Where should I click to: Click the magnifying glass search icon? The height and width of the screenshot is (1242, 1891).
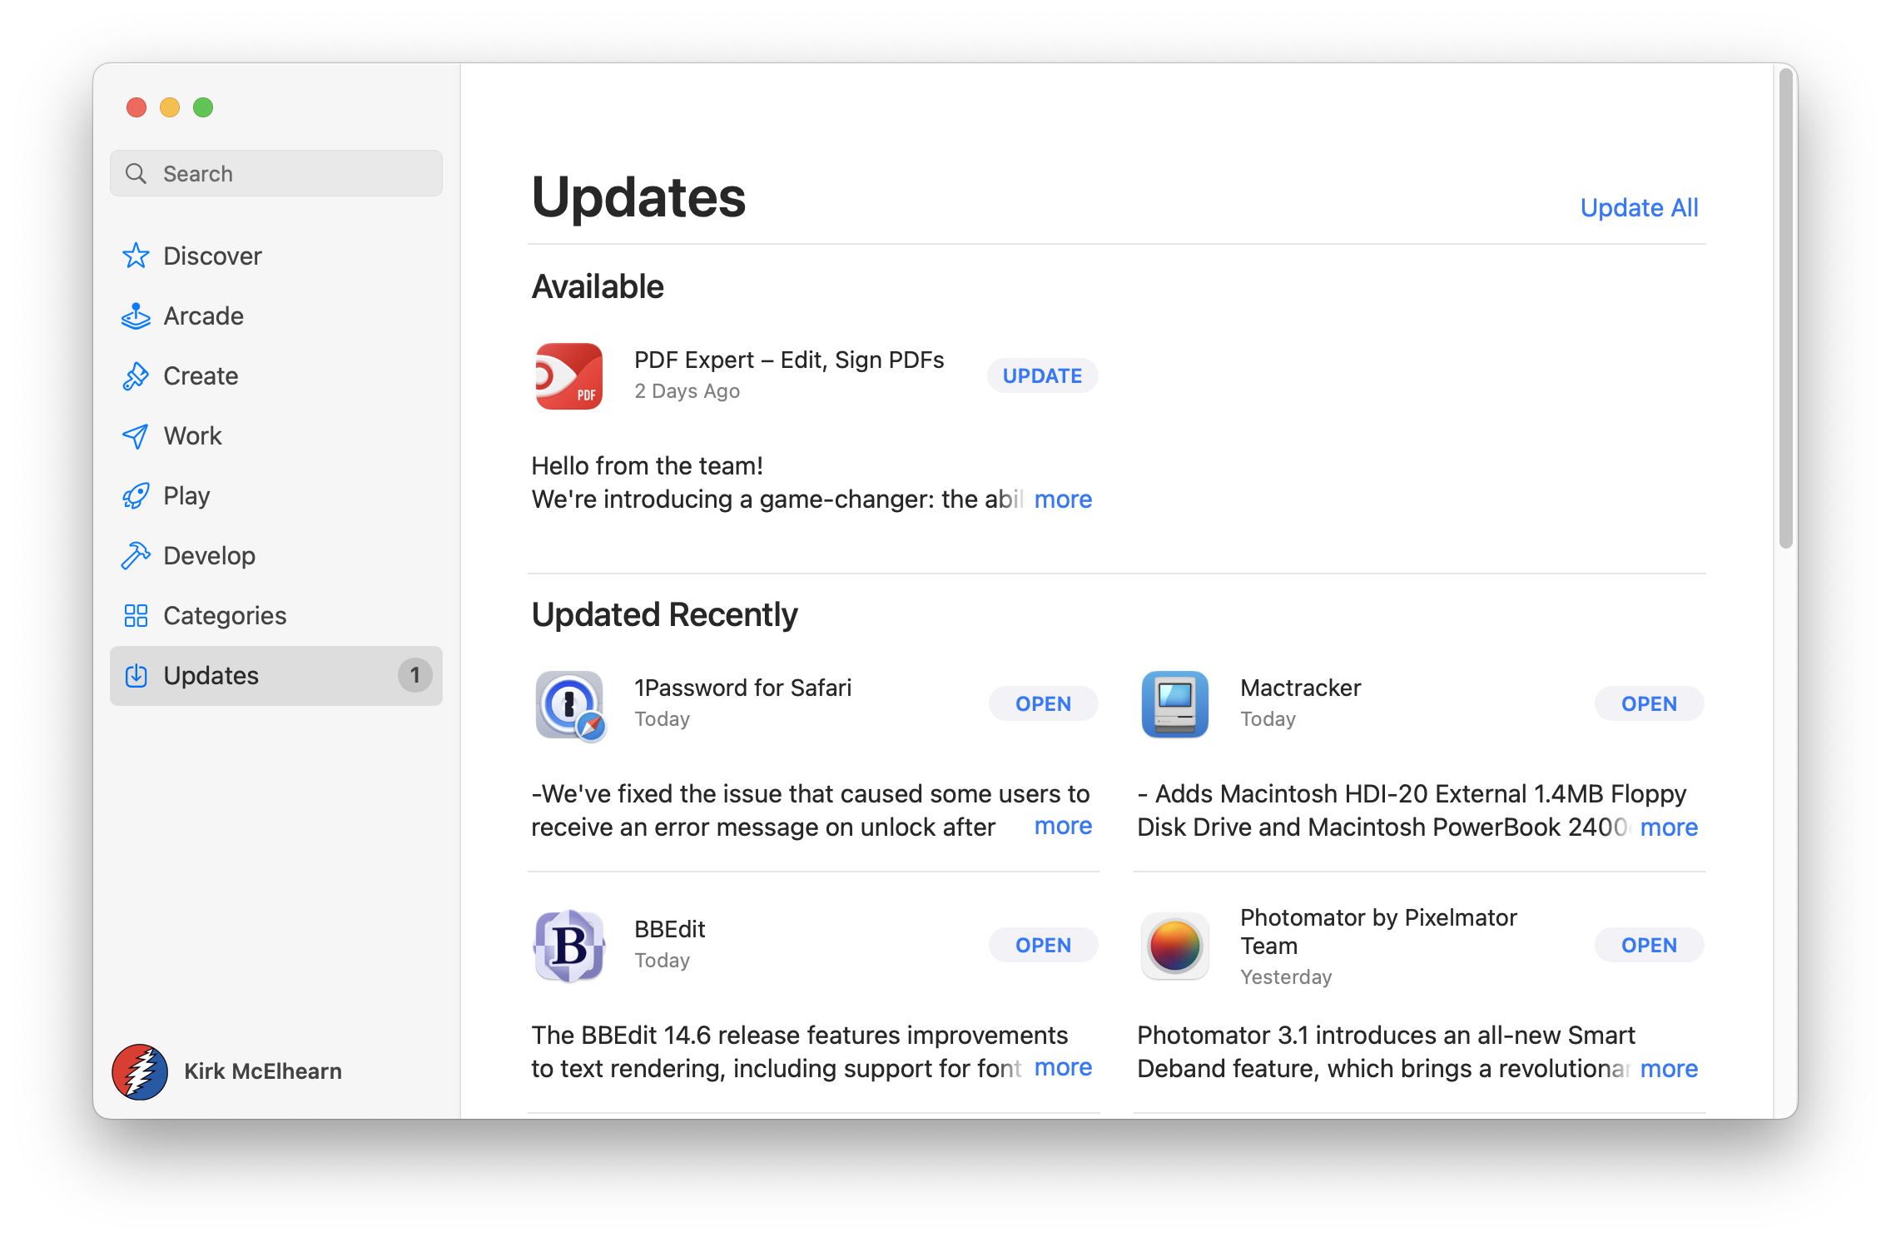coord(136,173)
